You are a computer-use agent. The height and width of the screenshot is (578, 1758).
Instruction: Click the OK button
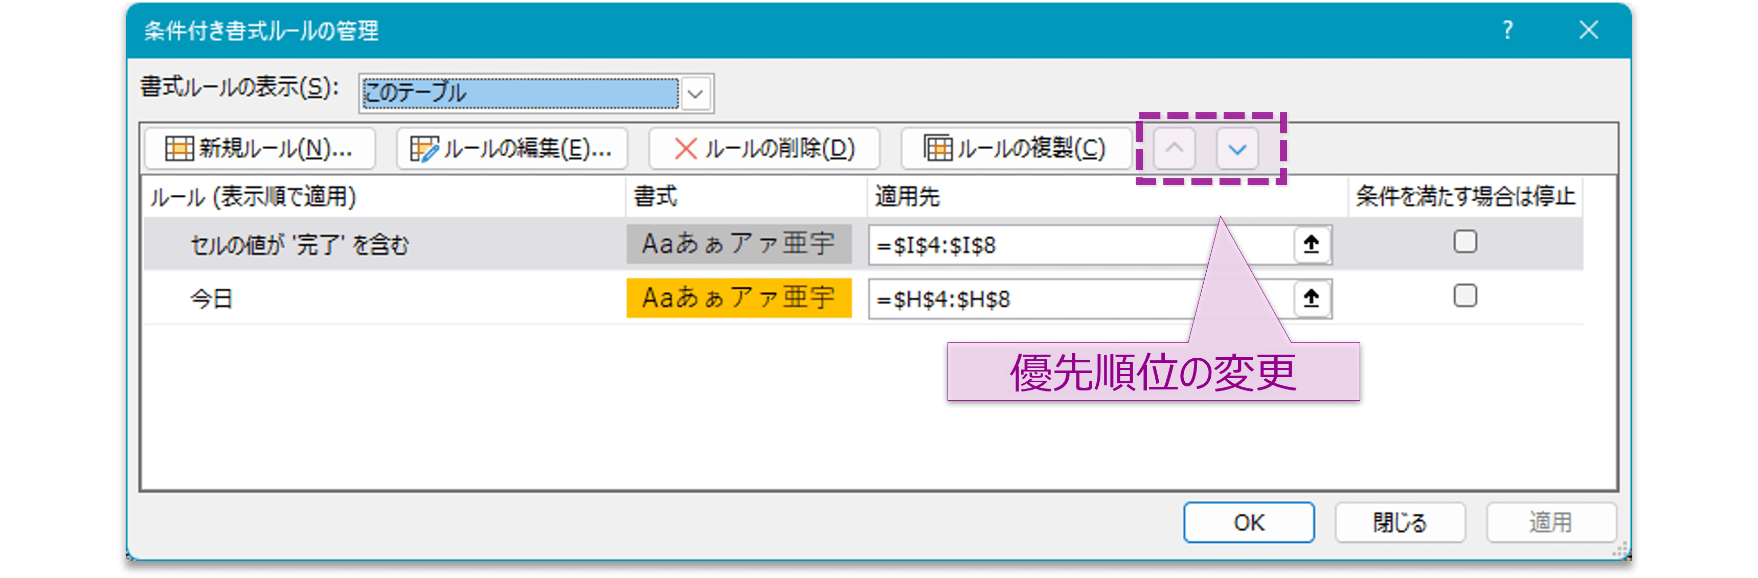tap(1249, 522)
